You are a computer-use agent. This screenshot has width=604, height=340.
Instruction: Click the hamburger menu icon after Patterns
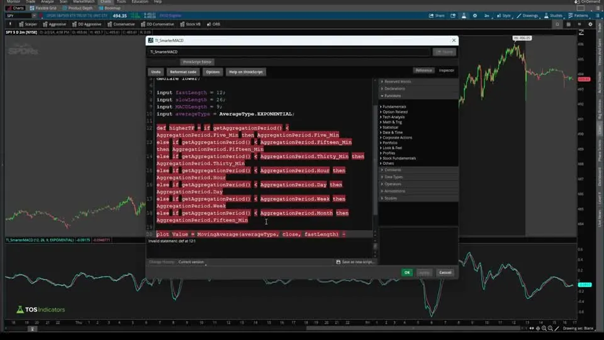pos(598,15)
